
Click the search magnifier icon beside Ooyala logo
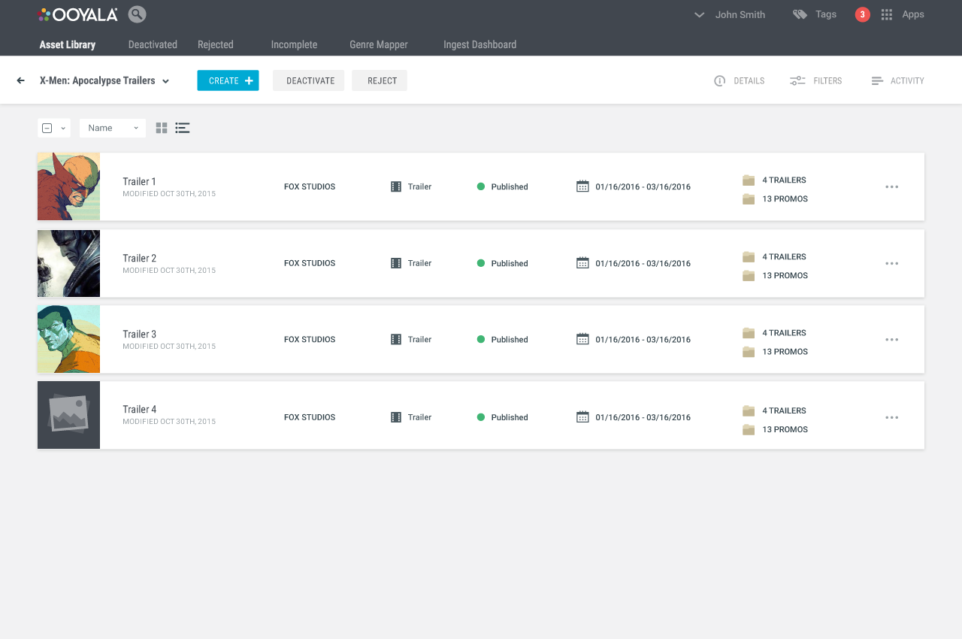coord(137,14)
